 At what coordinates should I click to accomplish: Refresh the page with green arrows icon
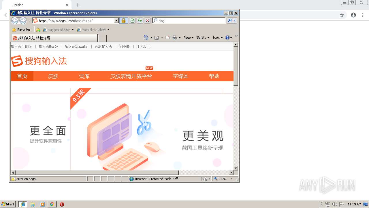(140, 21)
